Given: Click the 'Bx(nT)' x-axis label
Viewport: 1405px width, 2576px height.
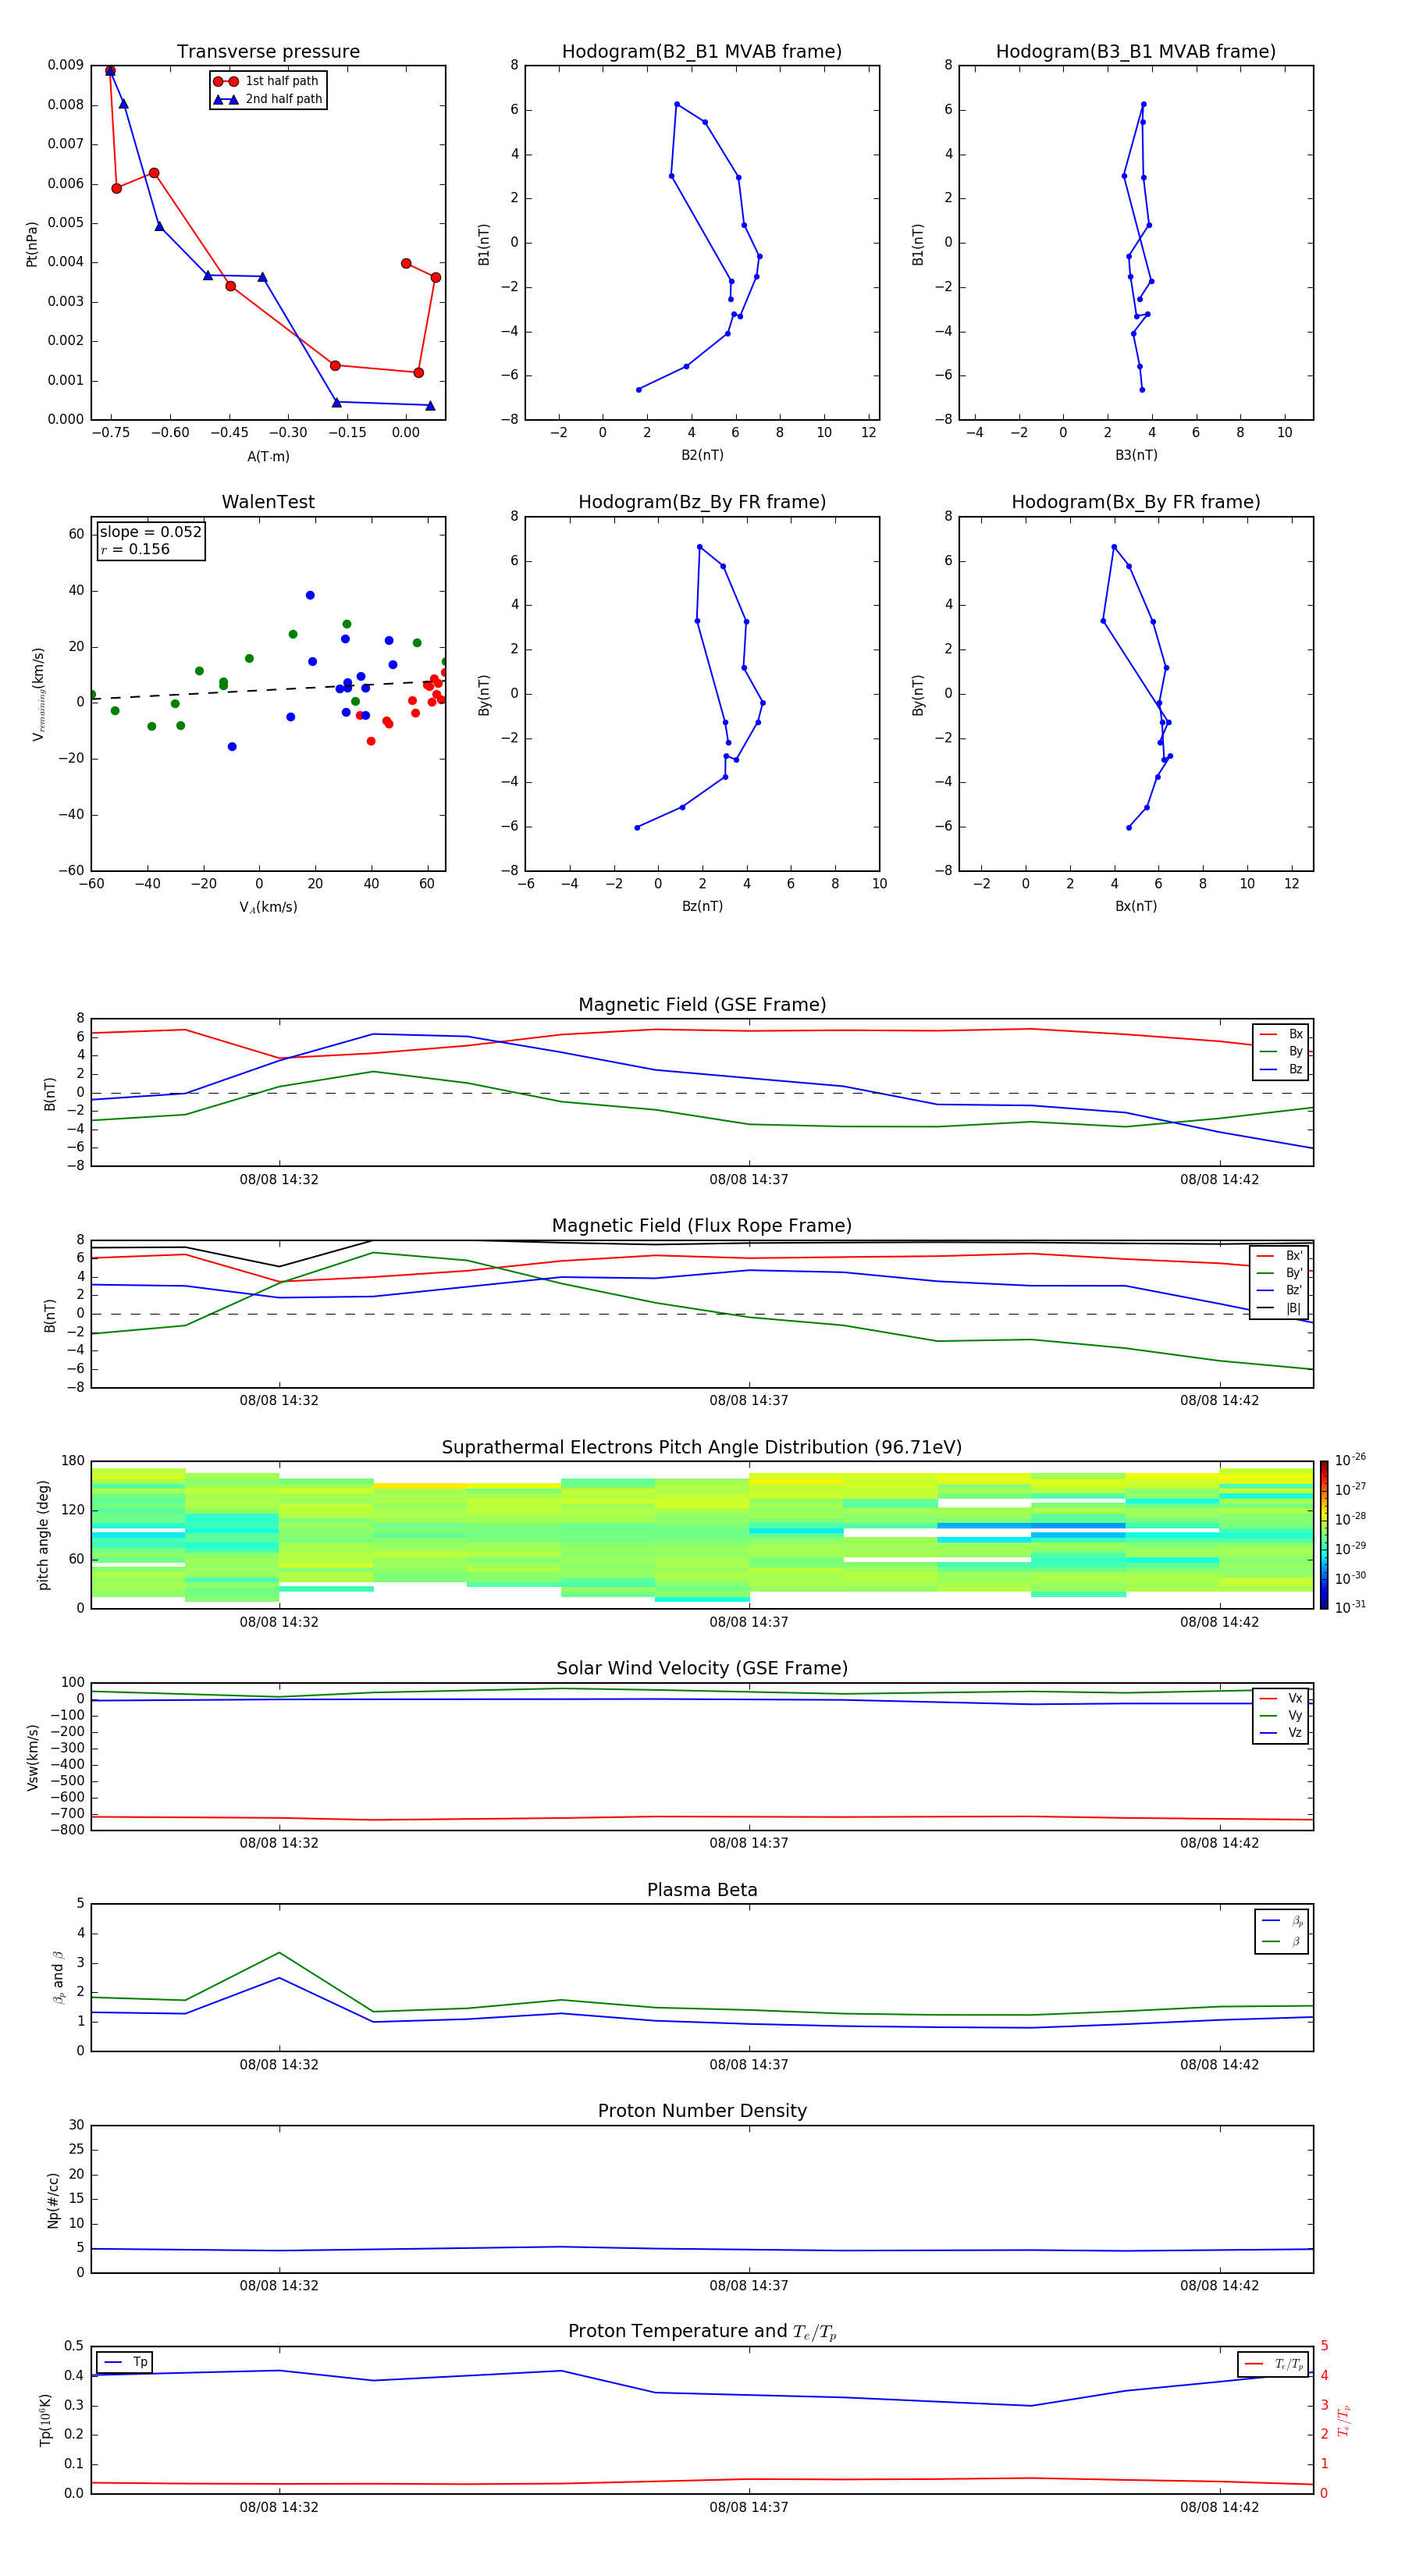Looking at the screenshot, I should tap(1136, 906).
